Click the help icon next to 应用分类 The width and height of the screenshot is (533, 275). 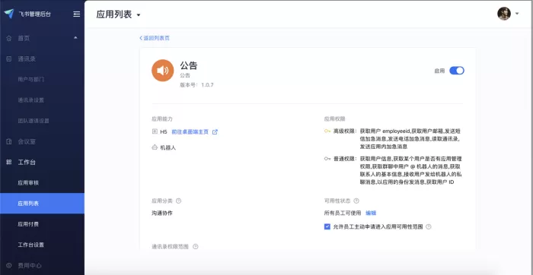pos(178,201)
